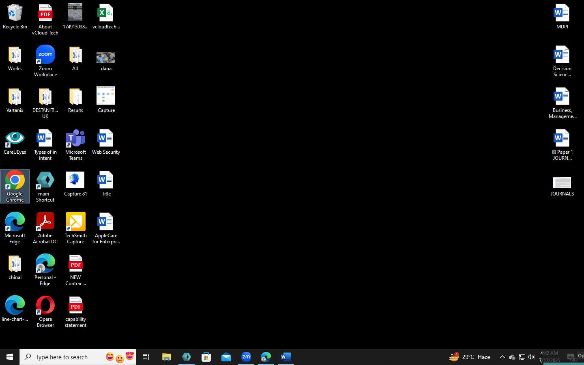Select the AppleCare for Enterprise document
The height and width of the screenshot is (365, 584).
click(x=106, y=229)
